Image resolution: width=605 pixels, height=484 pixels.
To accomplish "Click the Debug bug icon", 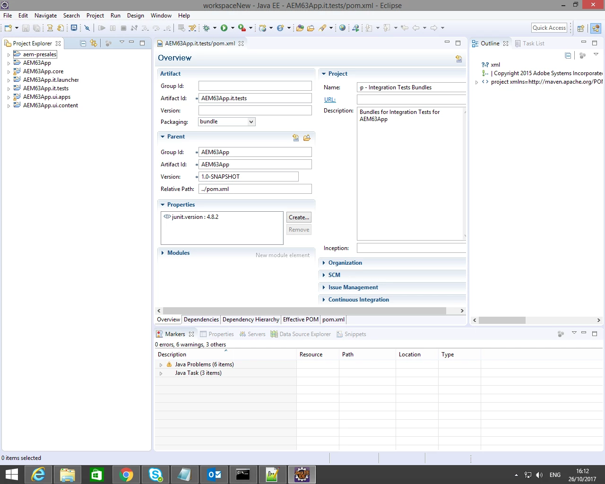I will [x=206, y=28].
